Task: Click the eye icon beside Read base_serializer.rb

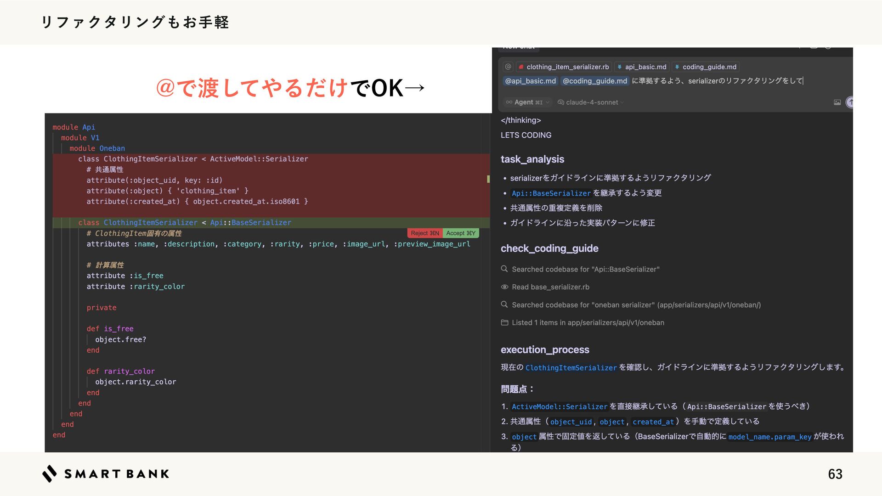Action: click(504, 287)
